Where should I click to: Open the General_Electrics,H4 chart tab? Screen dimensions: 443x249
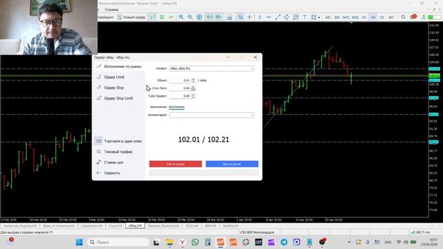pos(163,226)
